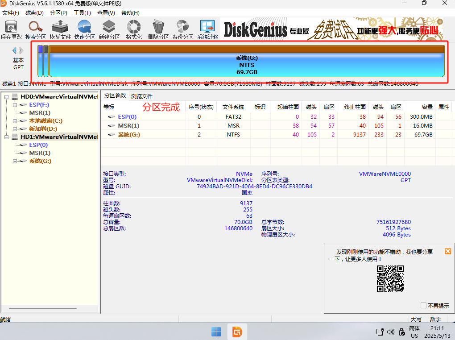Select 新加卷(D:) in the disk tree

click(x=43, y=129)
